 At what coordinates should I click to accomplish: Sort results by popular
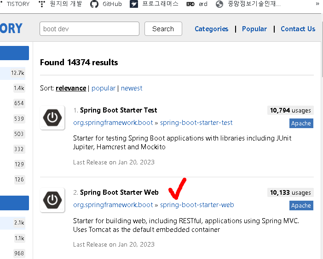[104, 88]
